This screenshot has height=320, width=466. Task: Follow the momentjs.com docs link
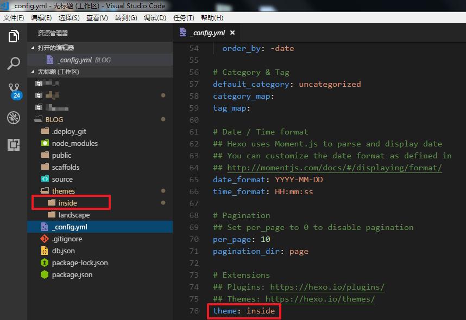coord(335,168)
